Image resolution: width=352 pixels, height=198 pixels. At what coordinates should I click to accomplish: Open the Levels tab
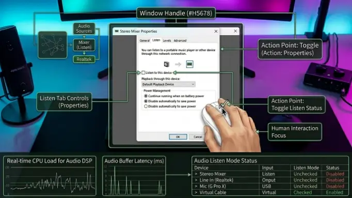click(167, 41)
